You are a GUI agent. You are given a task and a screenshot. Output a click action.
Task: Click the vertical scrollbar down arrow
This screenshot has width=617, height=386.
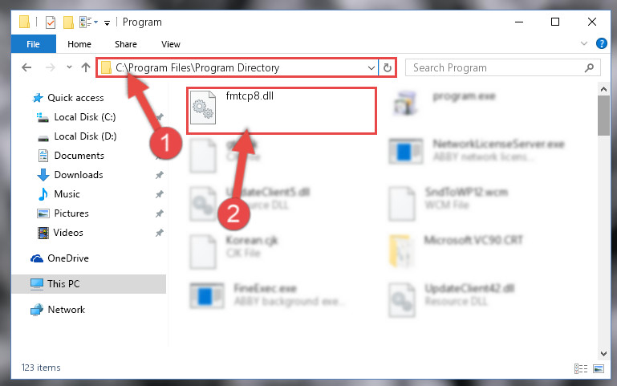(603, 354)
